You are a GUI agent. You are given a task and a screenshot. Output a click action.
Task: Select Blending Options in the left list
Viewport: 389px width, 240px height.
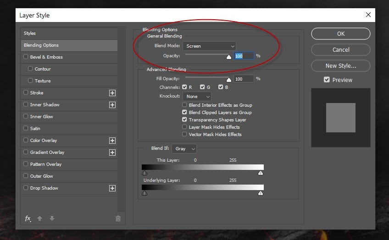69,45
